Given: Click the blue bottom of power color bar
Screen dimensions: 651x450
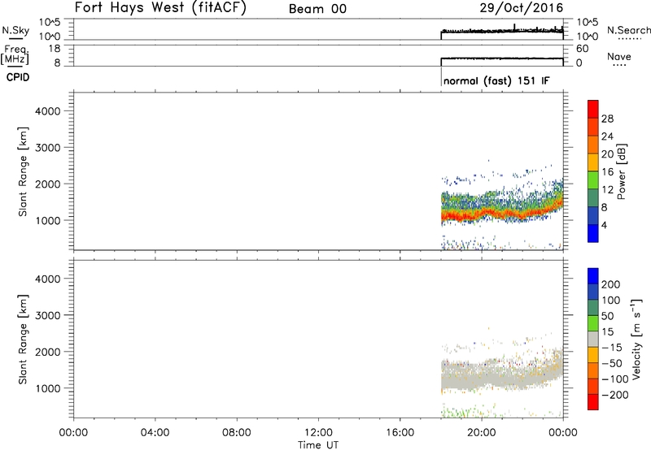Looking at the screenshot, I should coord(593,233).
